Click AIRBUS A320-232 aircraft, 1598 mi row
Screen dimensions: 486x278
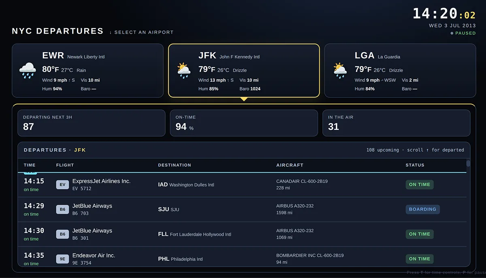click(295, 209)
